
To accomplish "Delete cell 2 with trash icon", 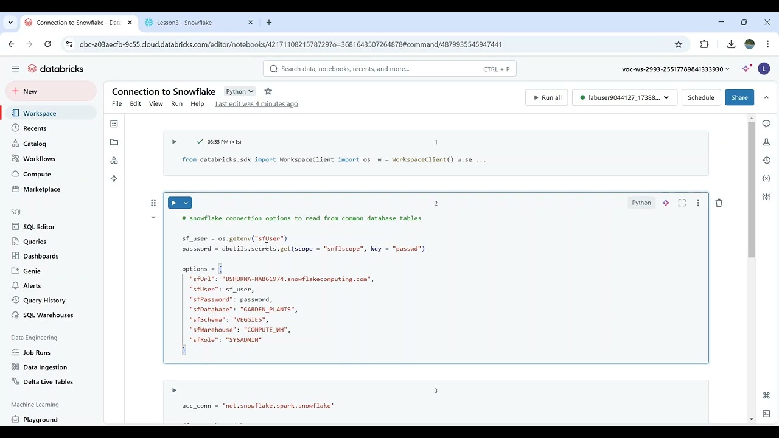I will click(x=719, y=203).
